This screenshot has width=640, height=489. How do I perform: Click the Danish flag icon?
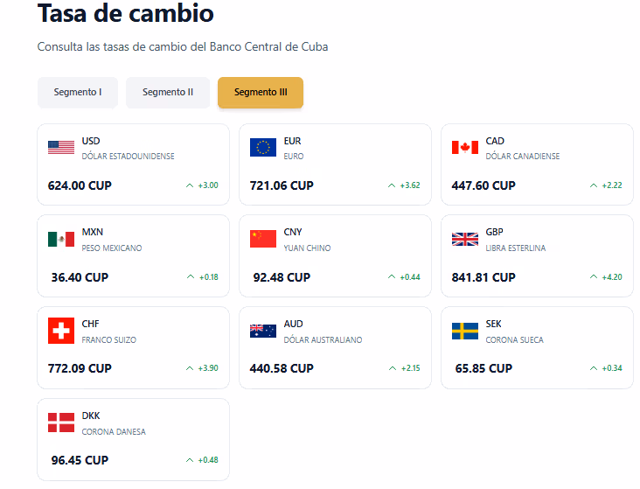point(61,423)
